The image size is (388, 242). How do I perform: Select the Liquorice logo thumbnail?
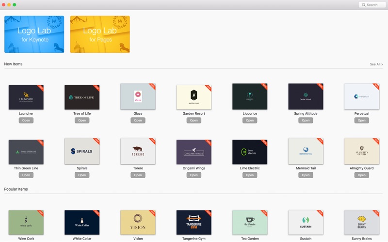coord(250,96)
